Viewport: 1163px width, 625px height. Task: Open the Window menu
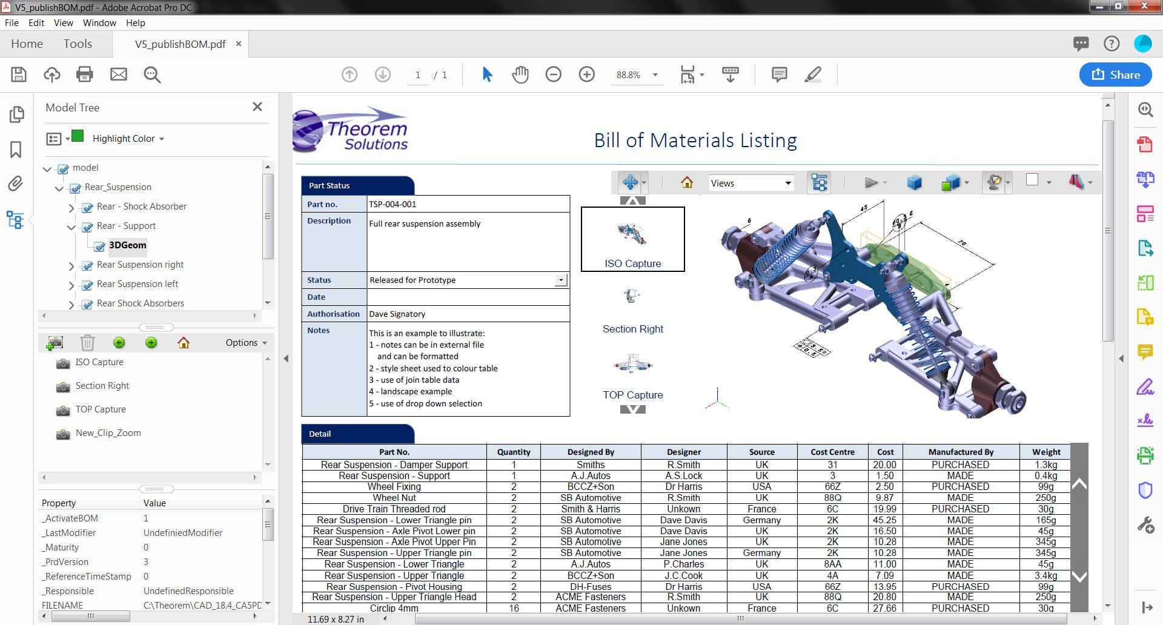click(x=99, y=22)
